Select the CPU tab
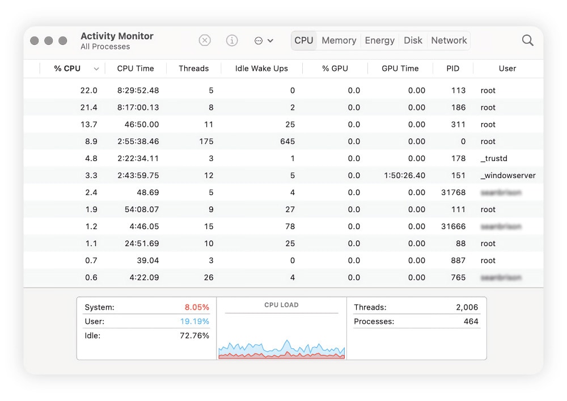 coord(303,40)
